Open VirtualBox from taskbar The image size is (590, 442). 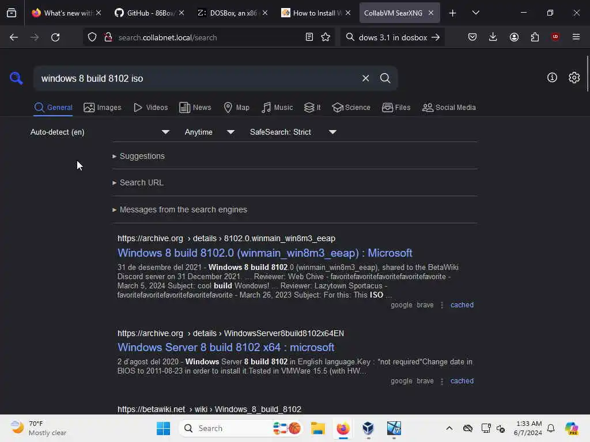point(368,428)
